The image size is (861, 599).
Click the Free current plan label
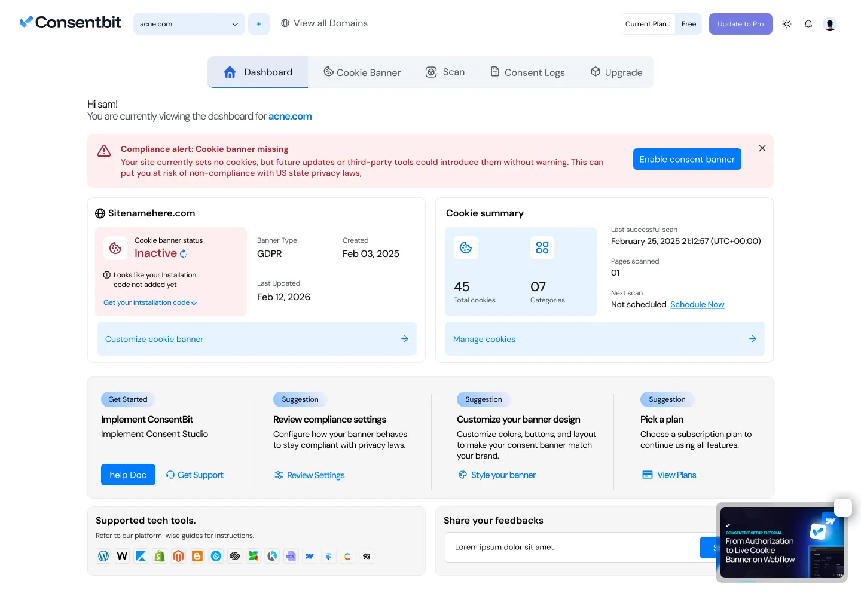coord(689,24)
